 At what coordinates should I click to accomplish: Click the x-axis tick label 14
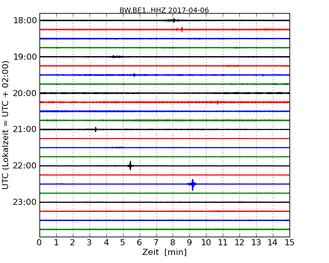[273, 243]
